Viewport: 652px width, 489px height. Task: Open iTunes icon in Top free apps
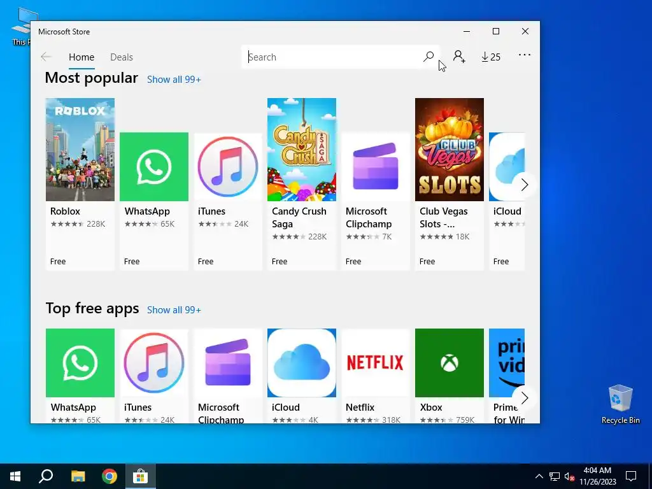click(x=154, y=363)
